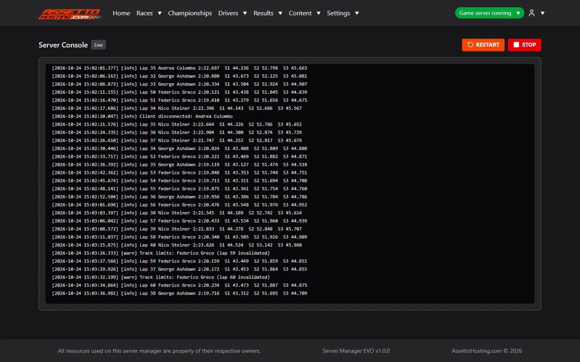
Task: Expand the Settings dropdown arrow
Action: pos(357,13)
